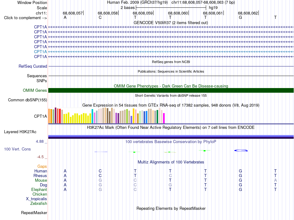
Task: Open the RepeatMasker track label
Action: [x=34, y=213]
